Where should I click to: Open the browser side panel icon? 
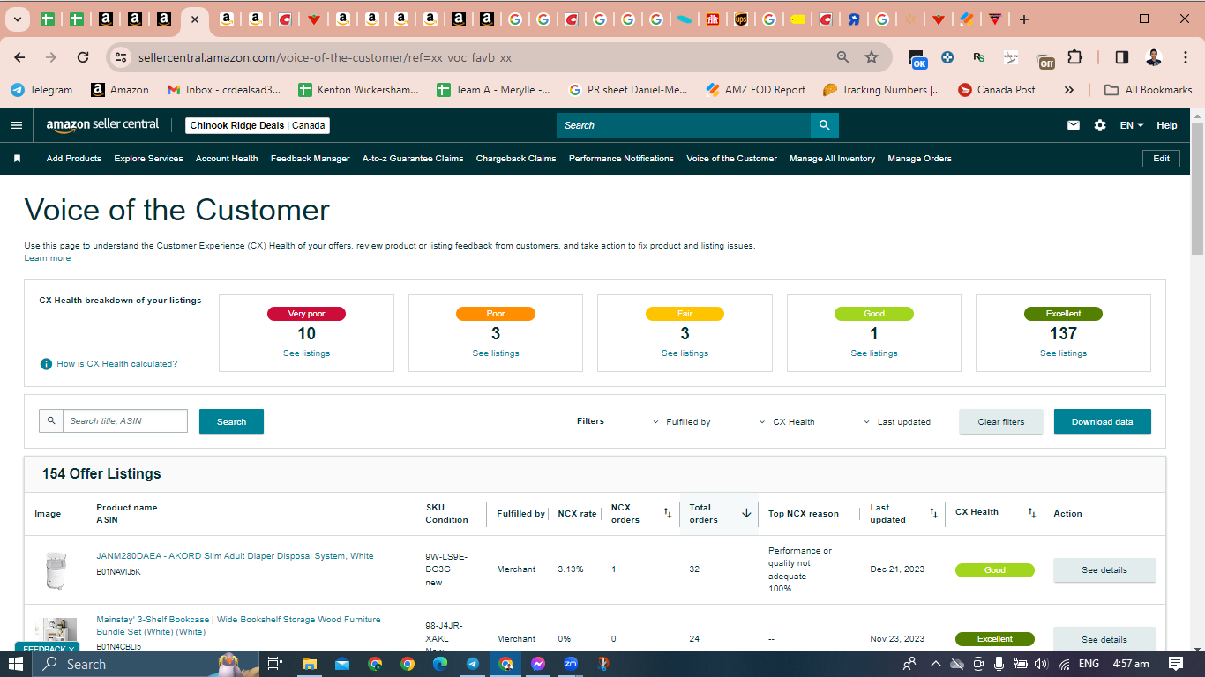click(x=1122, y=57)
